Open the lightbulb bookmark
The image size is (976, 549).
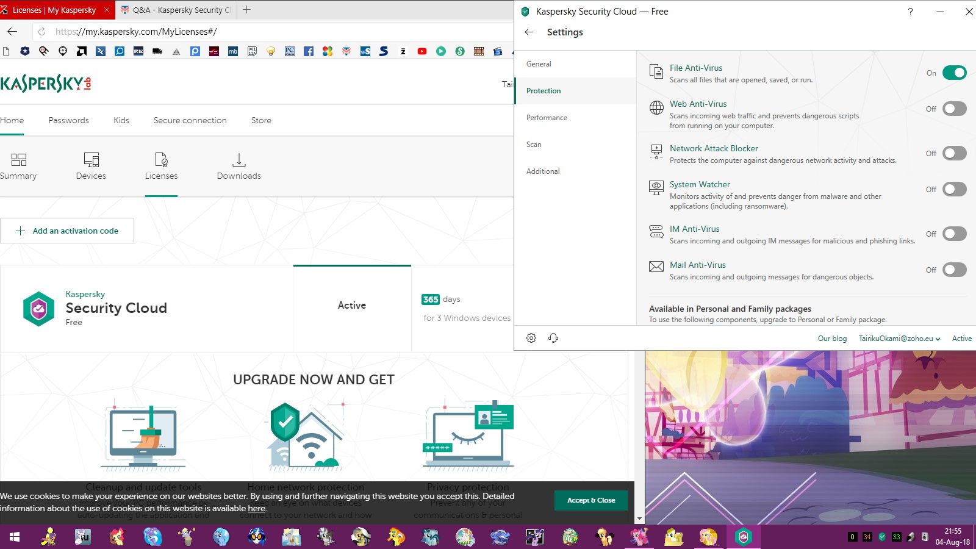[x=271, y=52]
